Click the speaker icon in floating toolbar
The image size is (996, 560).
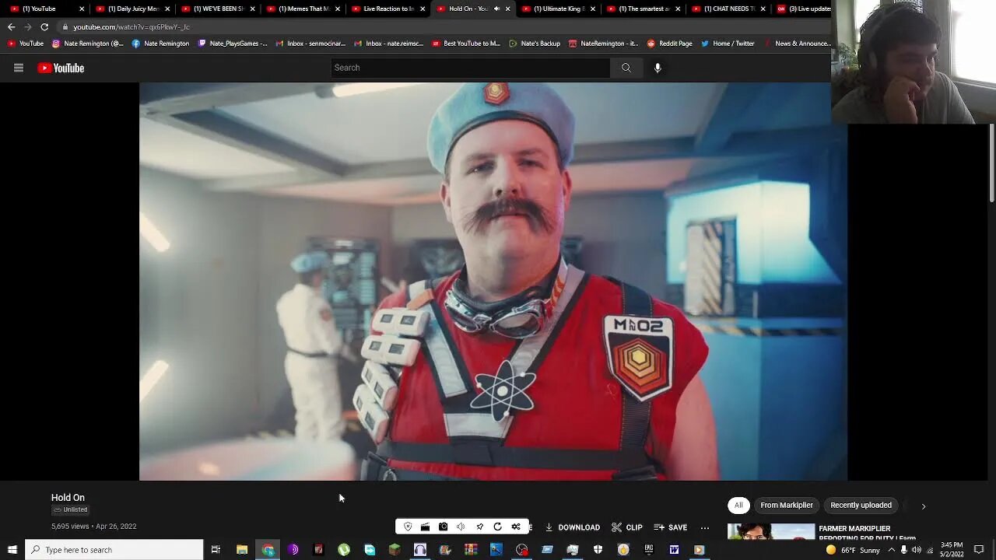pyautogui.click(x=461, y=527)
